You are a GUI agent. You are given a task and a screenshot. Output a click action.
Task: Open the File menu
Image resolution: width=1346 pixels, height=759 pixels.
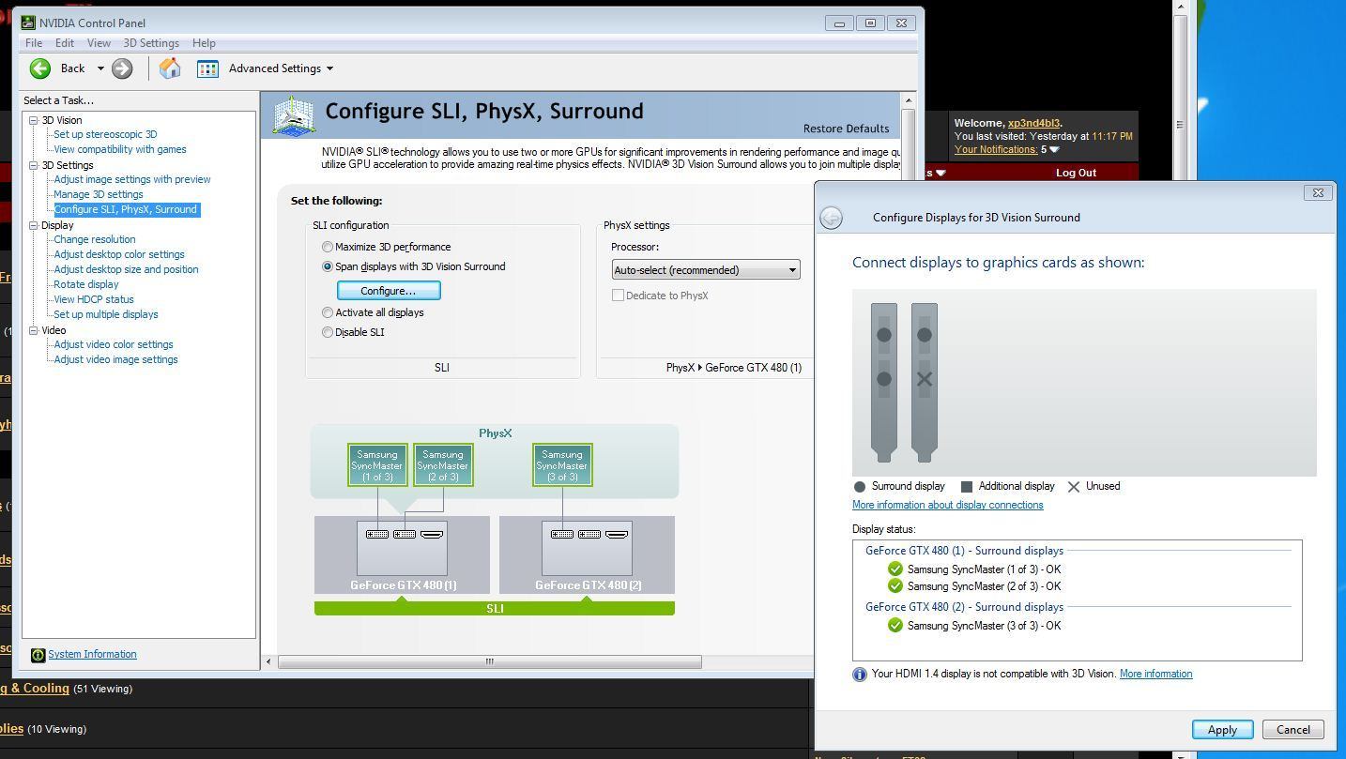coord(34,43)
